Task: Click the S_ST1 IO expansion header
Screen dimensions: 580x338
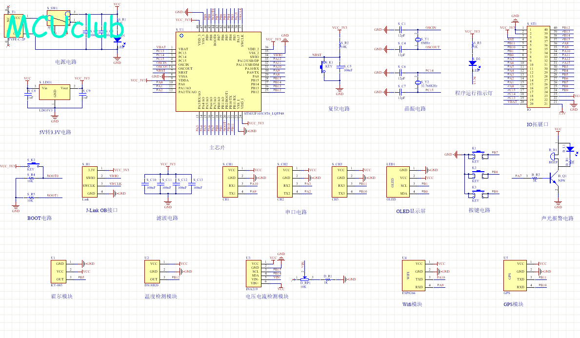Action: click(538, 66)
